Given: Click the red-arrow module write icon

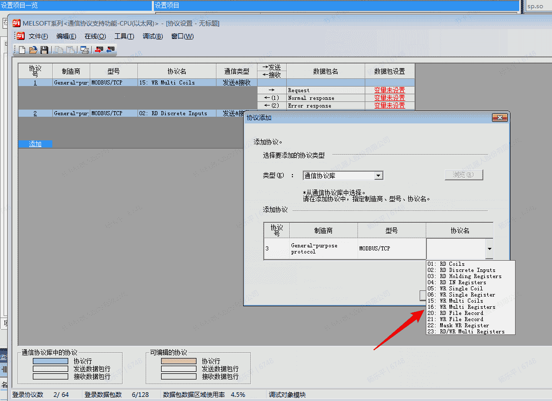Looking at the screenshot, I should [x=99, y=50].
